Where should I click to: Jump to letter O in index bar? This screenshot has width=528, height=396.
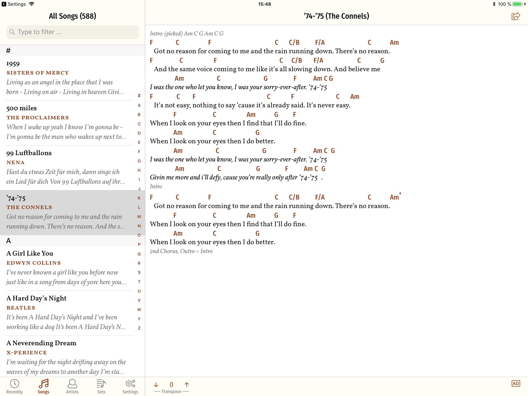click(139, 235)
